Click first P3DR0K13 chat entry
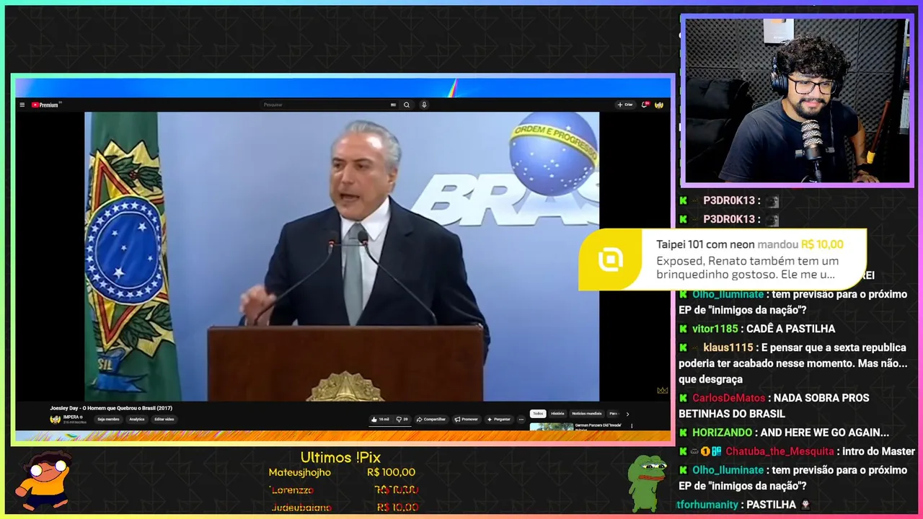This screenshot has height=519, width=923. [x=730, y=201]
